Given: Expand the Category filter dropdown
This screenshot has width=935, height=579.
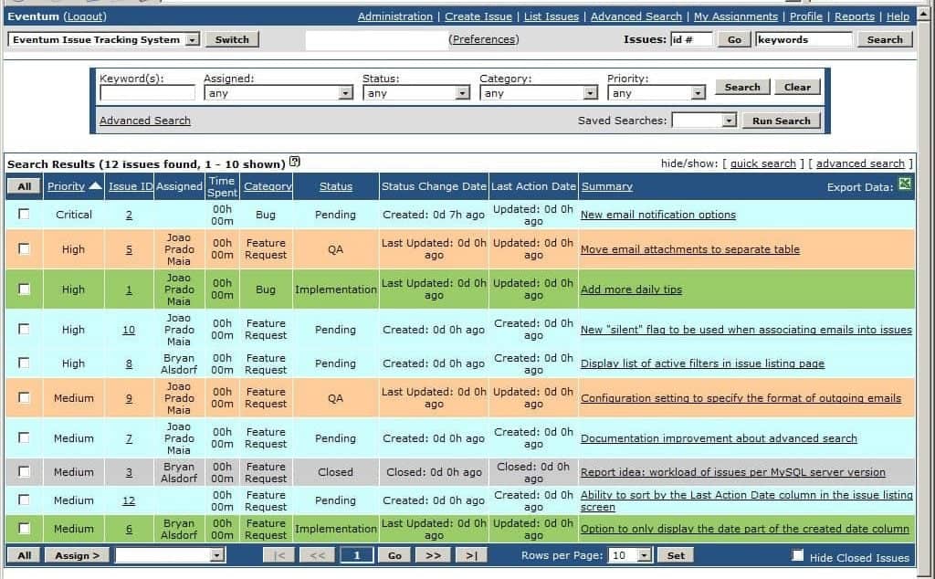Looking at the screenshot, I should (x=590, y=93).
